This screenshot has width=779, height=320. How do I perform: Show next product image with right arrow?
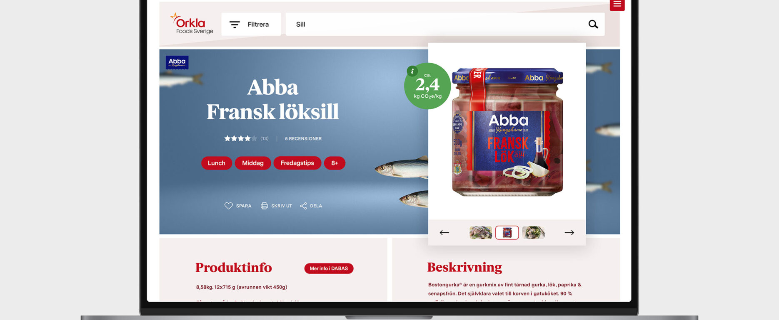pos(569,233)
